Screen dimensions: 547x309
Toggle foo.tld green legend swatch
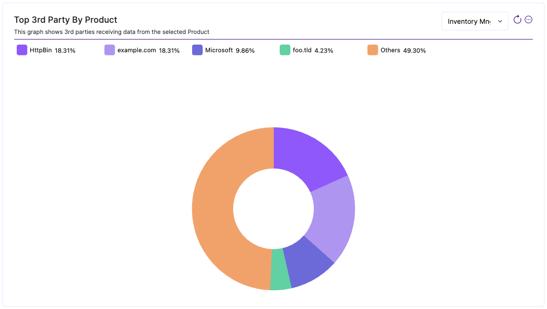(285, 50)
